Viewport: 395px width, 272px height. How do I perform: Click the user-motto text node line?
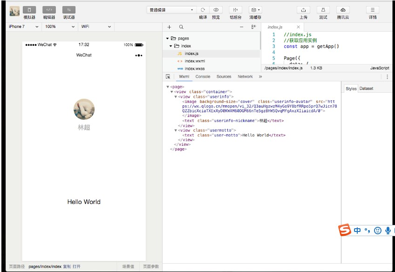(234, 135)
